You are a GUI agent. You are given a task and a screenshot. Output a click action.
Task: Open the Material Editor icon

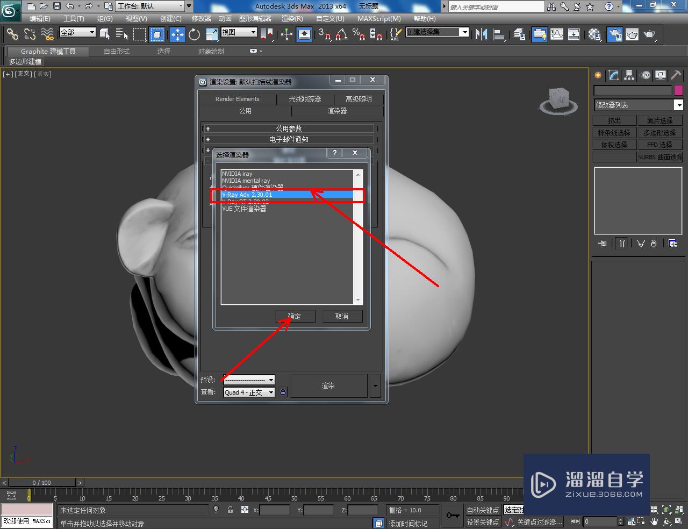click(594, 34)
